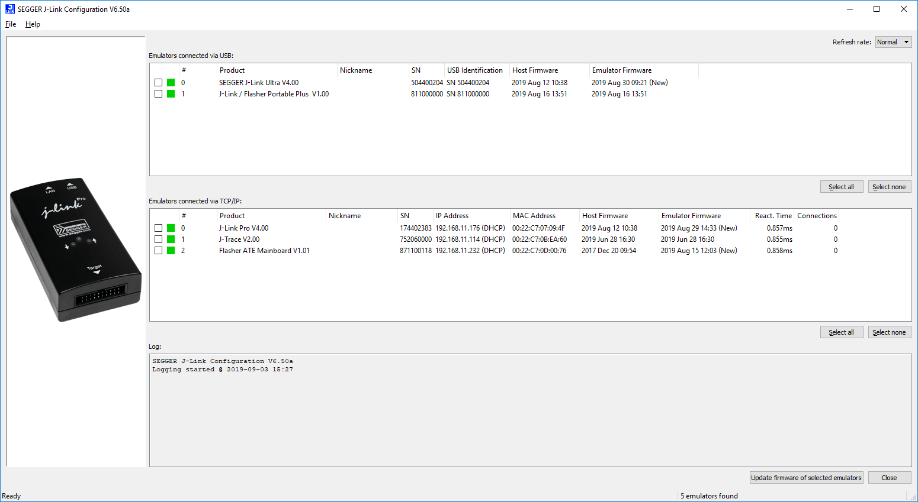918x502 pixels.
Task: Click green status indicator for J-Link Pro
Action: 171,228
